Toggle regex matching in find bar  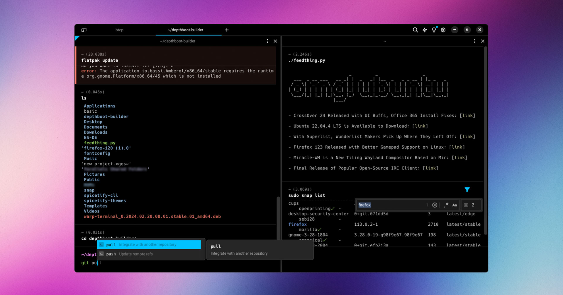click(446, 205)
